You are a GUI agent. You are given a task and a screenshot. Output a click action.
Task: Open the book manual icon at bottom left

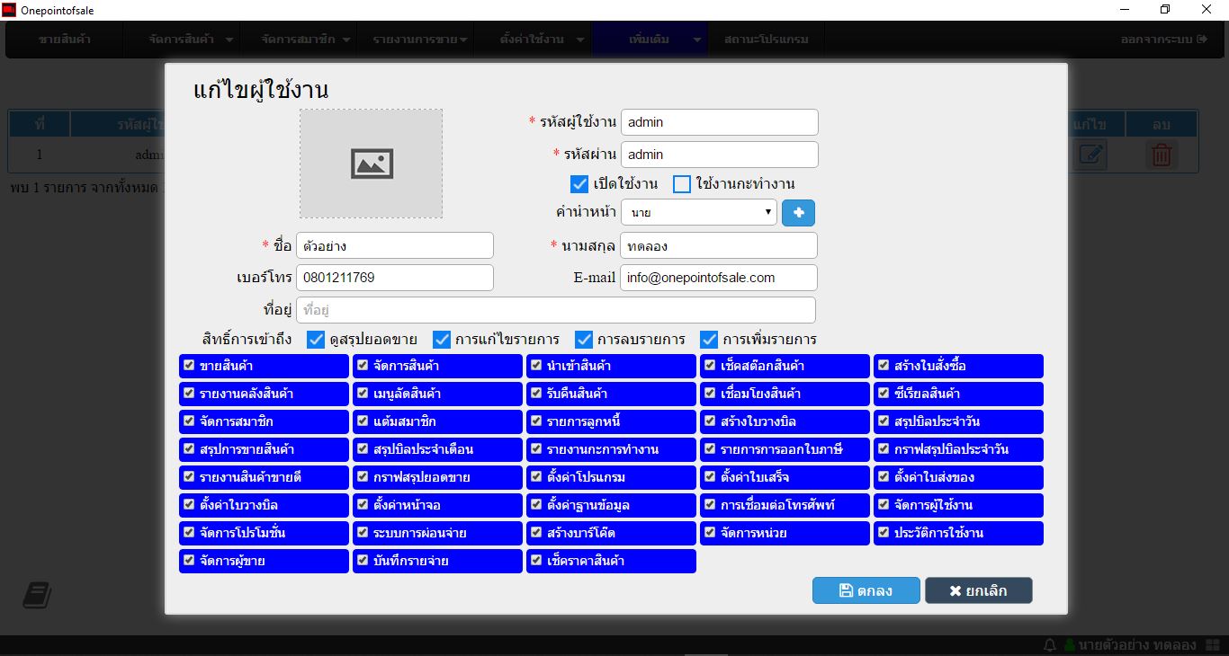(37, 595)
